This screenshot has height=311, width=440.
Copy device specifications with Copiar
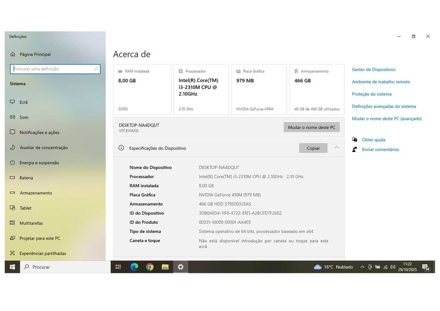[x=313, y=148]
